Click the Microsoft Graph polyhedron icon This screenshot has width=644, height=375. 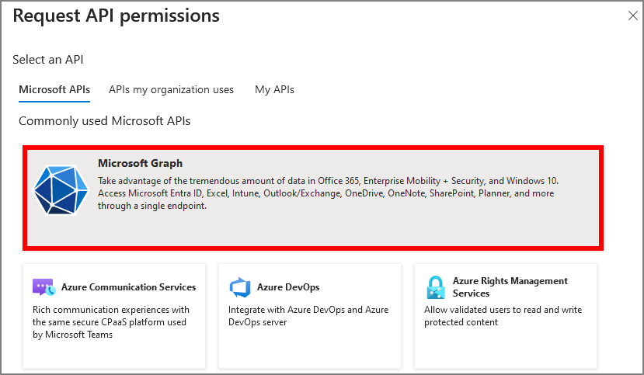tap(62, 189)
